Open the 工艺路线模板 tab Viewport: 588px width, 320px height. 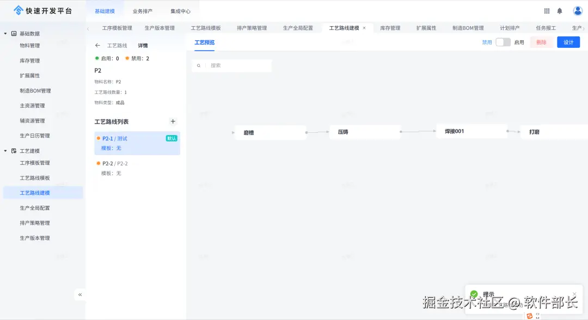pos(206,28)
